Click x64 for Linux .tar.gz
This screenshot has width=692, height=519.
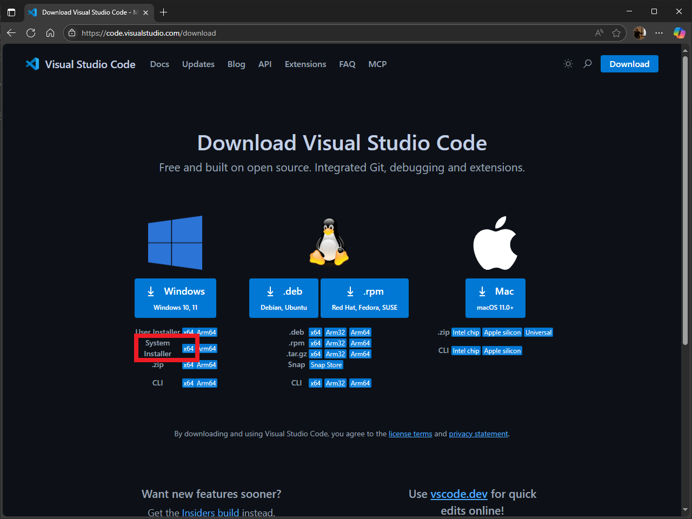coord(316,354)
